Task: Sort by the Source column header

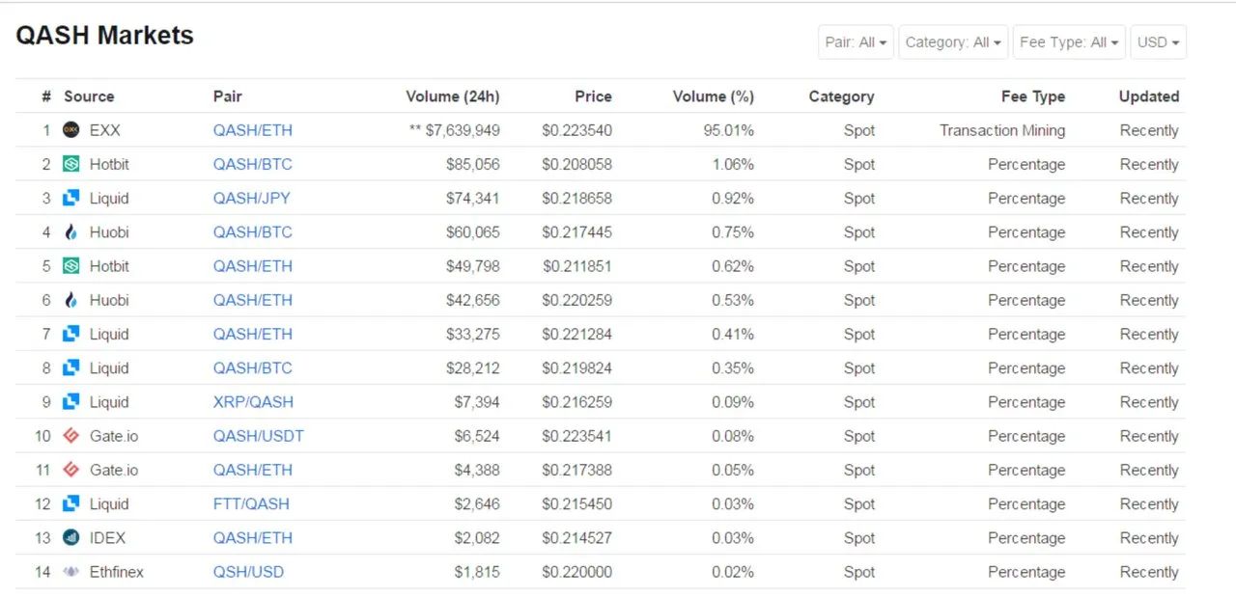Action: point(89,96)
